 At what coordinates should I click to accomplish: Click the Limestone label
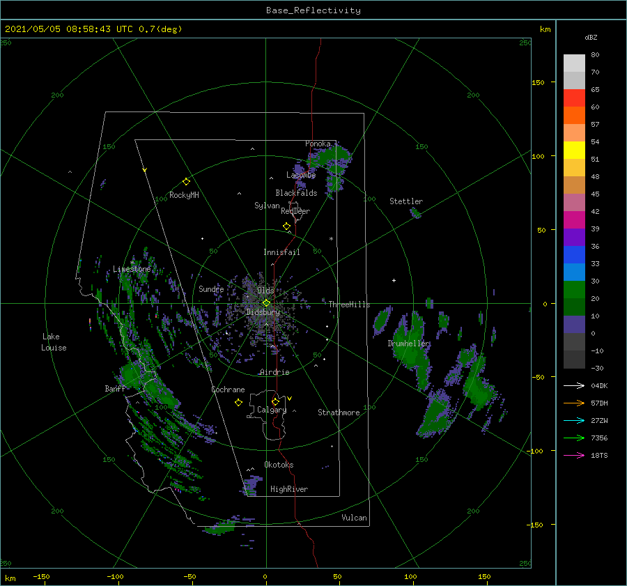coord(132,269)
